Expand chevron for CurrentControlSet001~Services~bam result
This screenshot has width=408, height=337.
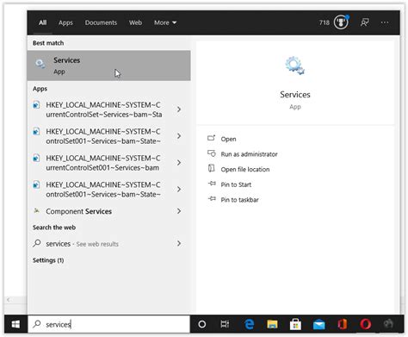(179, 163)
